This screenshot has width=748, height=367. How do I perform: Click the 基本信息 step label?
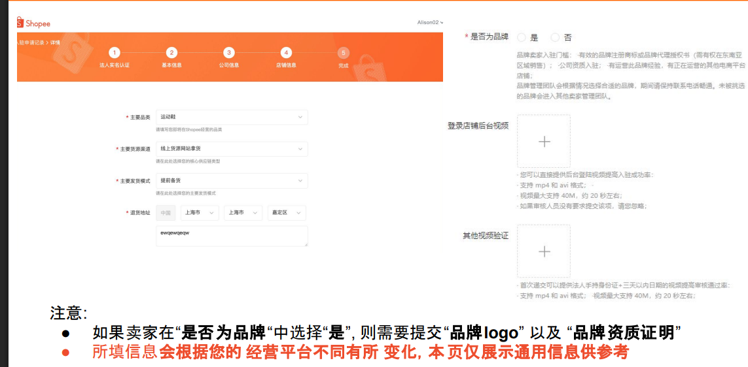(171, 65)
